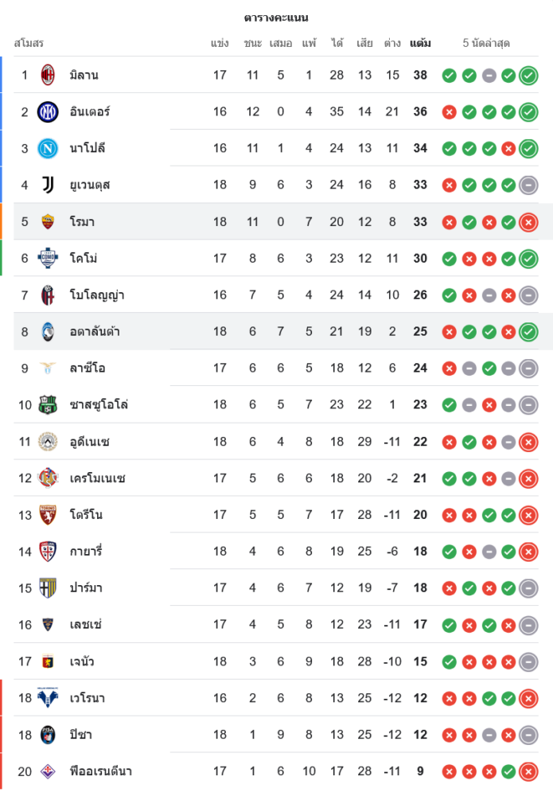
Task: Select the Juventus logo icon
Action: coord(48,185)
